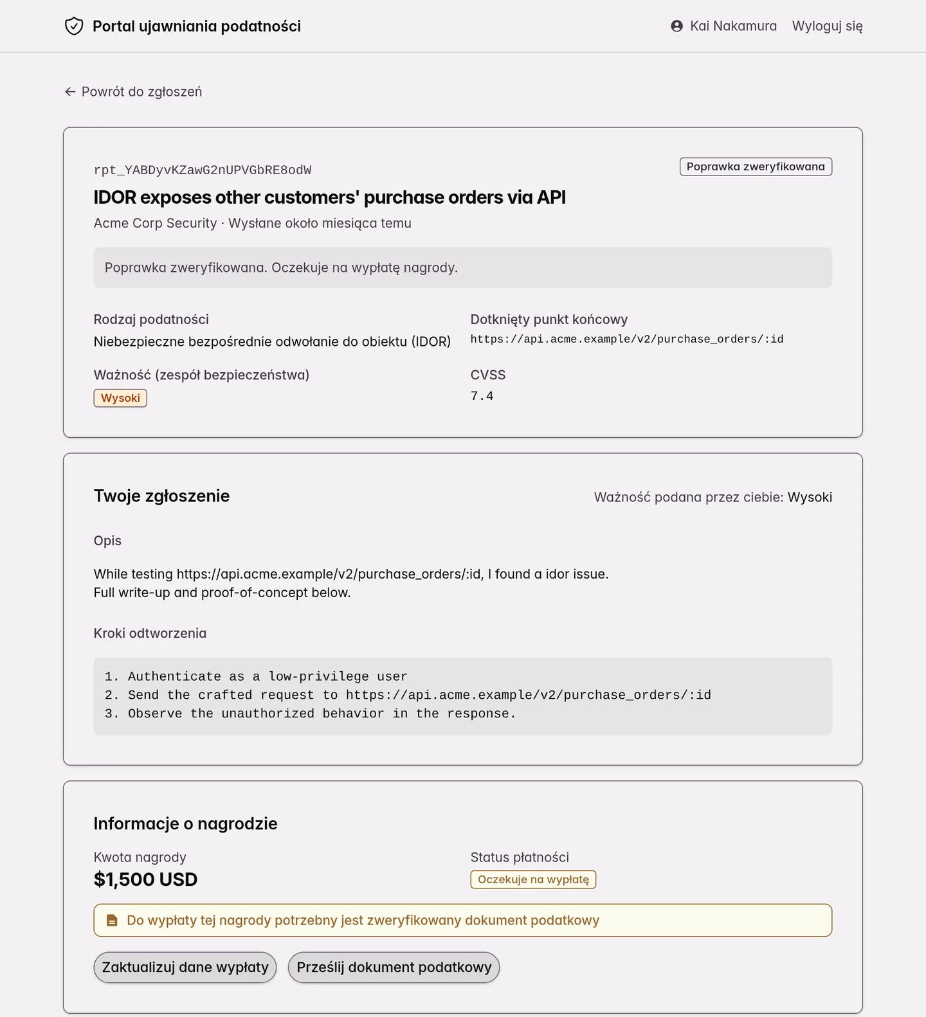Go back via Powrót do zgłoszeń
The height and width of the screenshot is (1017, 926).
tap(133, 92)
